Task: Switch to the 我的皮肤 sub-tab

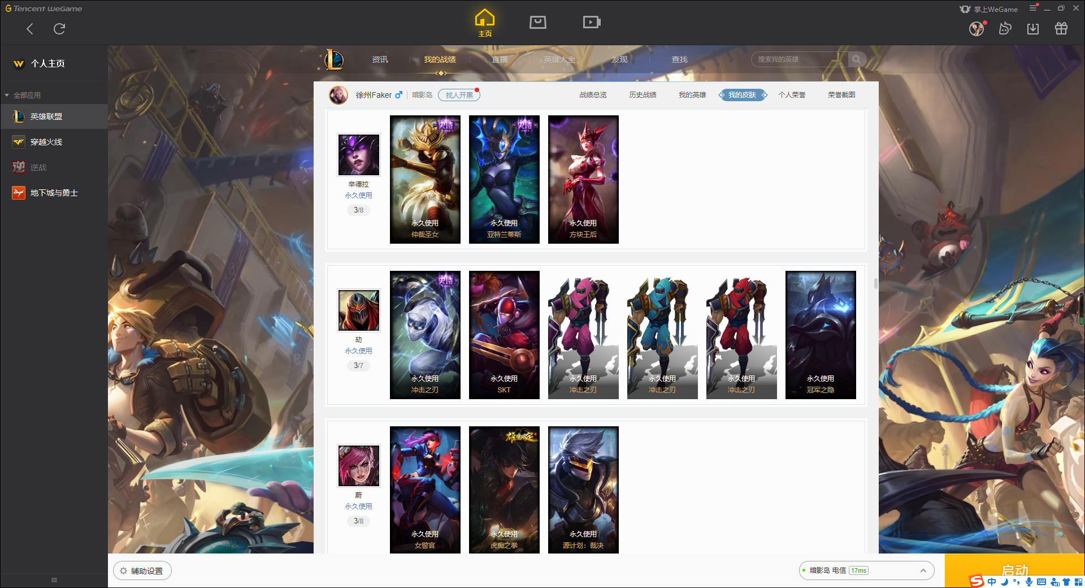Action: [743, 95]
